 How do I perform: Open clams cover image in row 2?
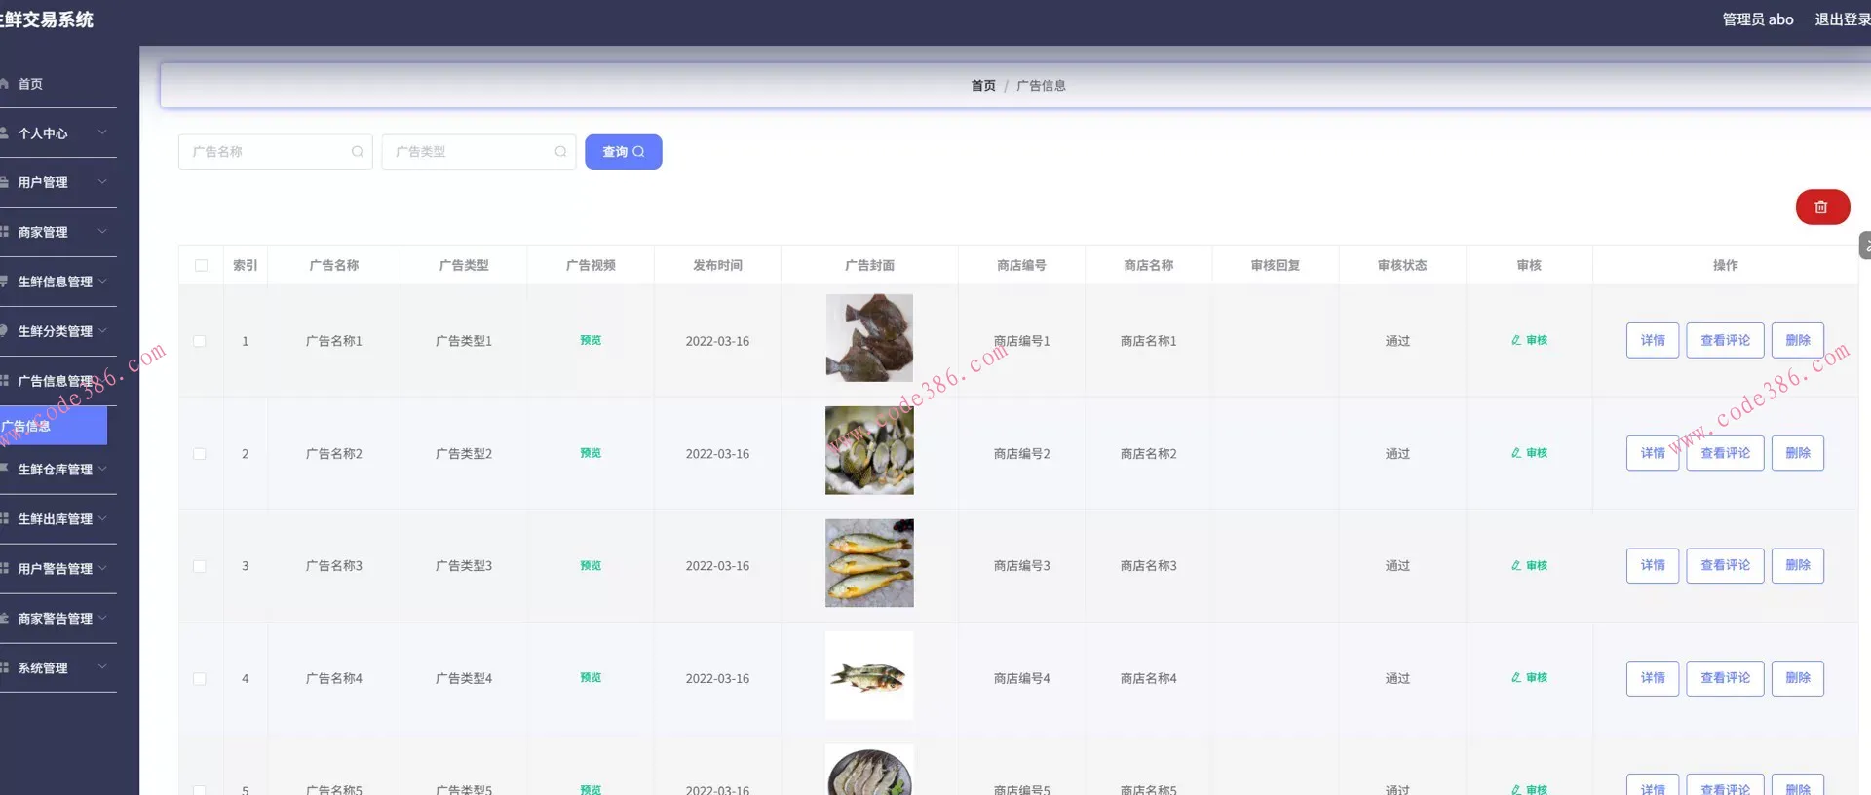[869, 450]
